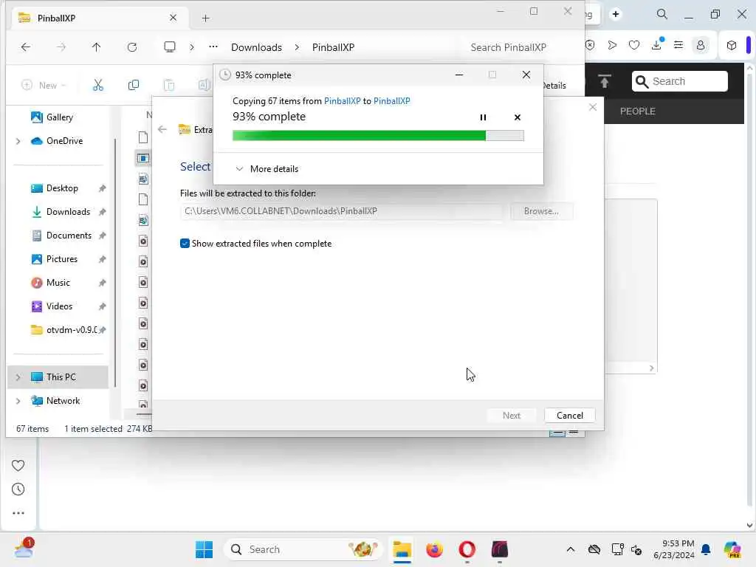
Task: Click the Opera search magnifier icon
Action: [662, 14]
